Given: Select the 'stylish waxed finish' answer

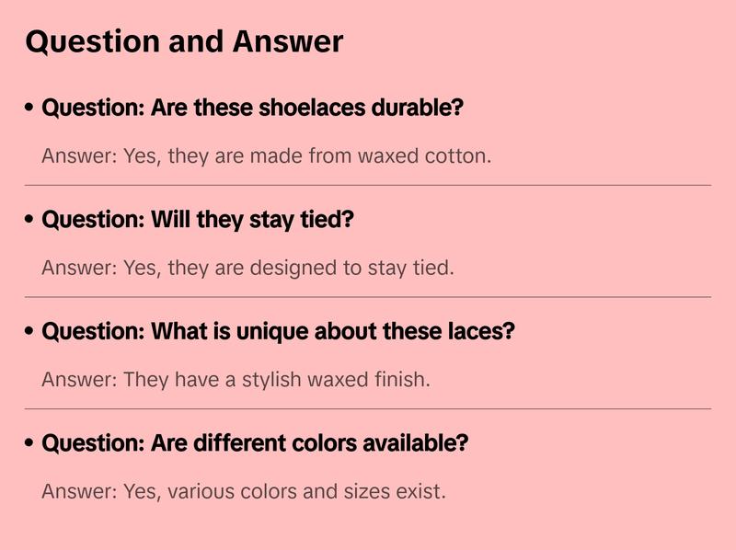Looking at the screenshot, I should coord(236,379).
